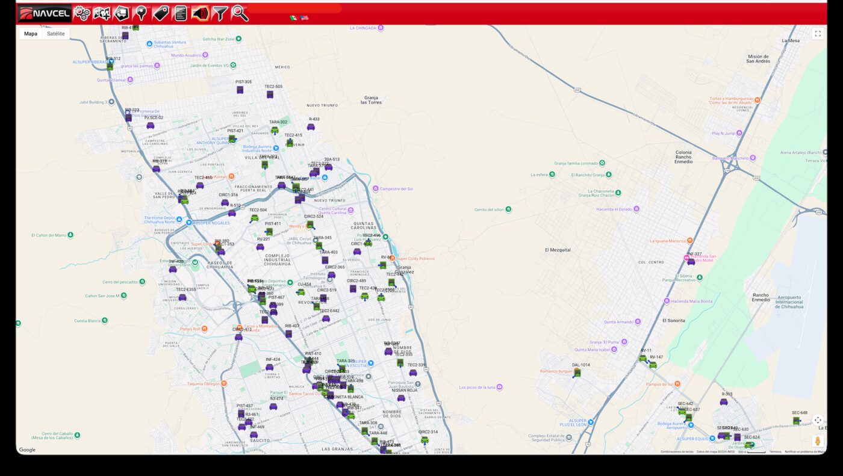Image resolution: width=843 pixels, height=476 pixels.
Task: Open the Términos link
Action: coord(775,452)
